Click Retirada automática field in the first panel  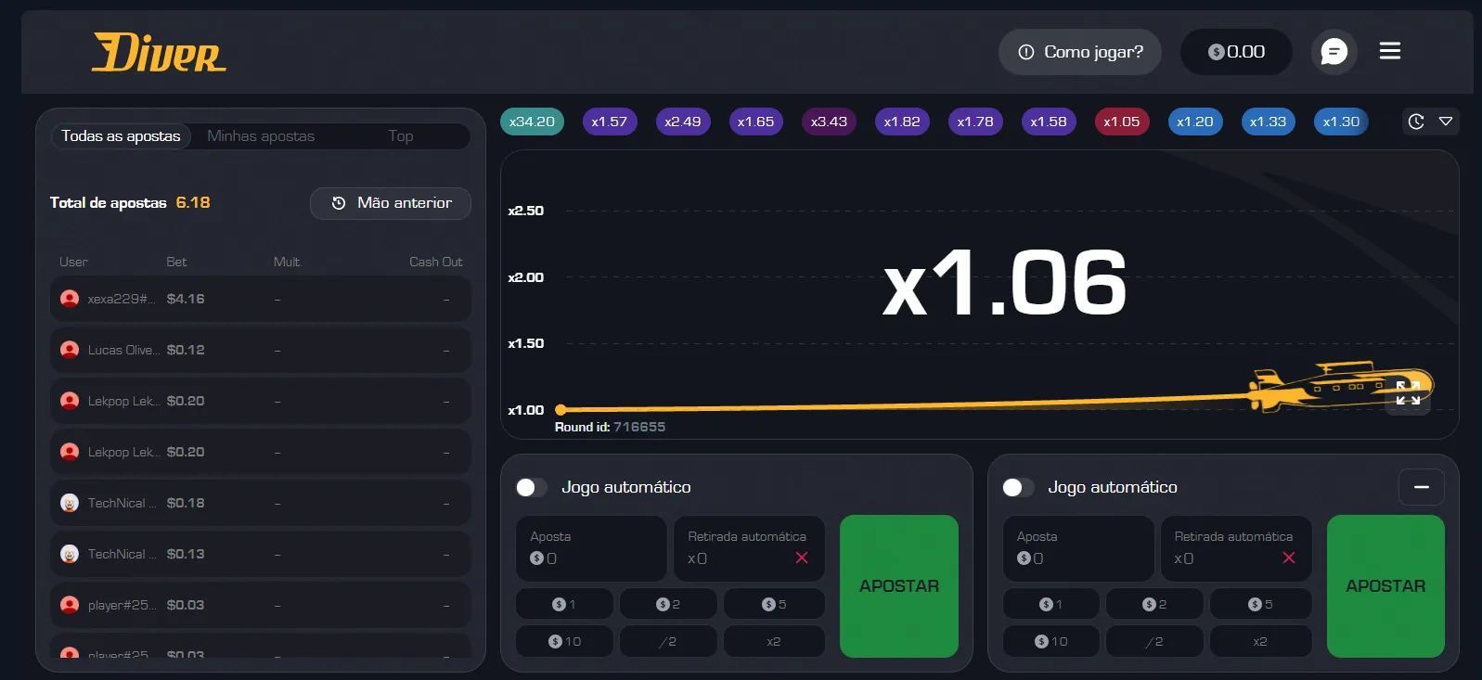(749, 548)
